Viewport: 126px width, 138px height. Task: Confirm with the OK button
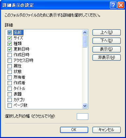[74, 130]
